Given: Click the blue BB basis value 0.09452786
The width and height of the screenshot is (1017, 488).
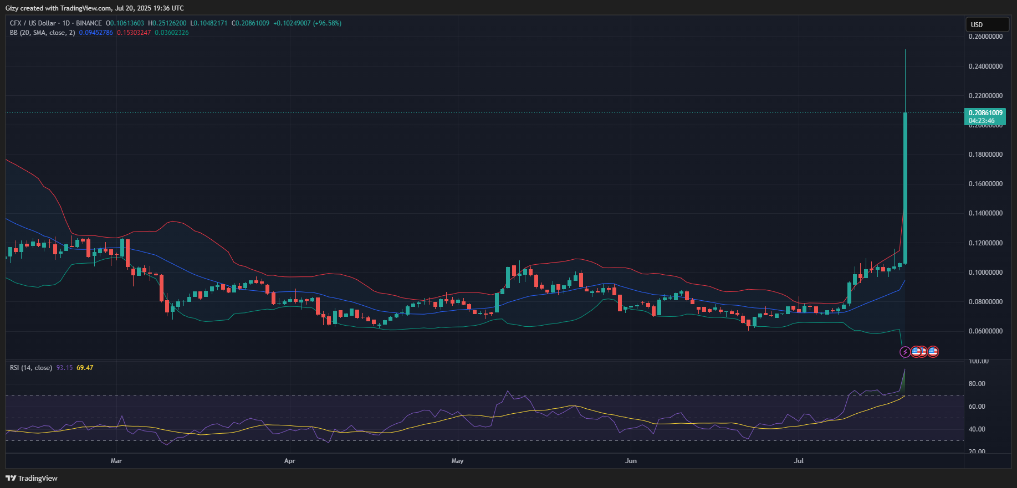Looking at the screenshot, I should (x=96, y=33).
